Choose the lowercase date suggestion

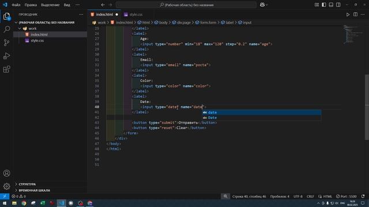click(262, 113)
